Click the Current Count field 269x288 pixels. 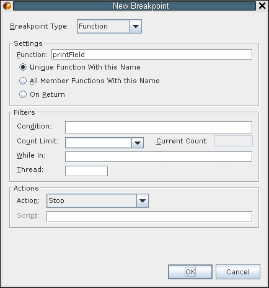pyautogui.click(x=234, y=141)
